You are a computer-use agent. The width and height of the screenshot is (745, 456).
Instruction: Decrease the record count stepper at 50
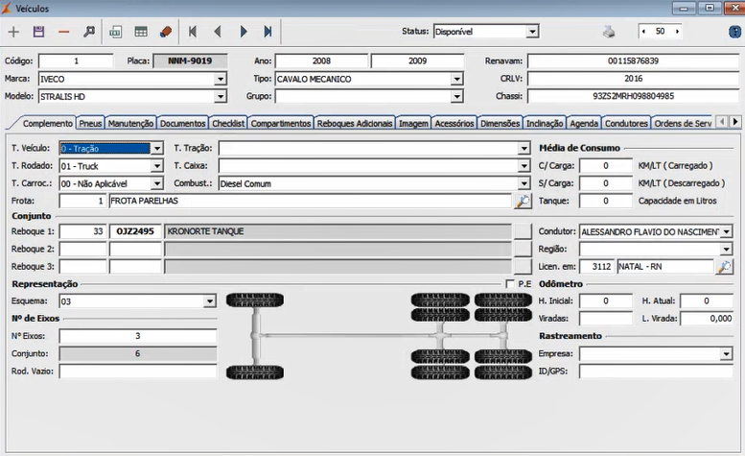tap(643, 32)
